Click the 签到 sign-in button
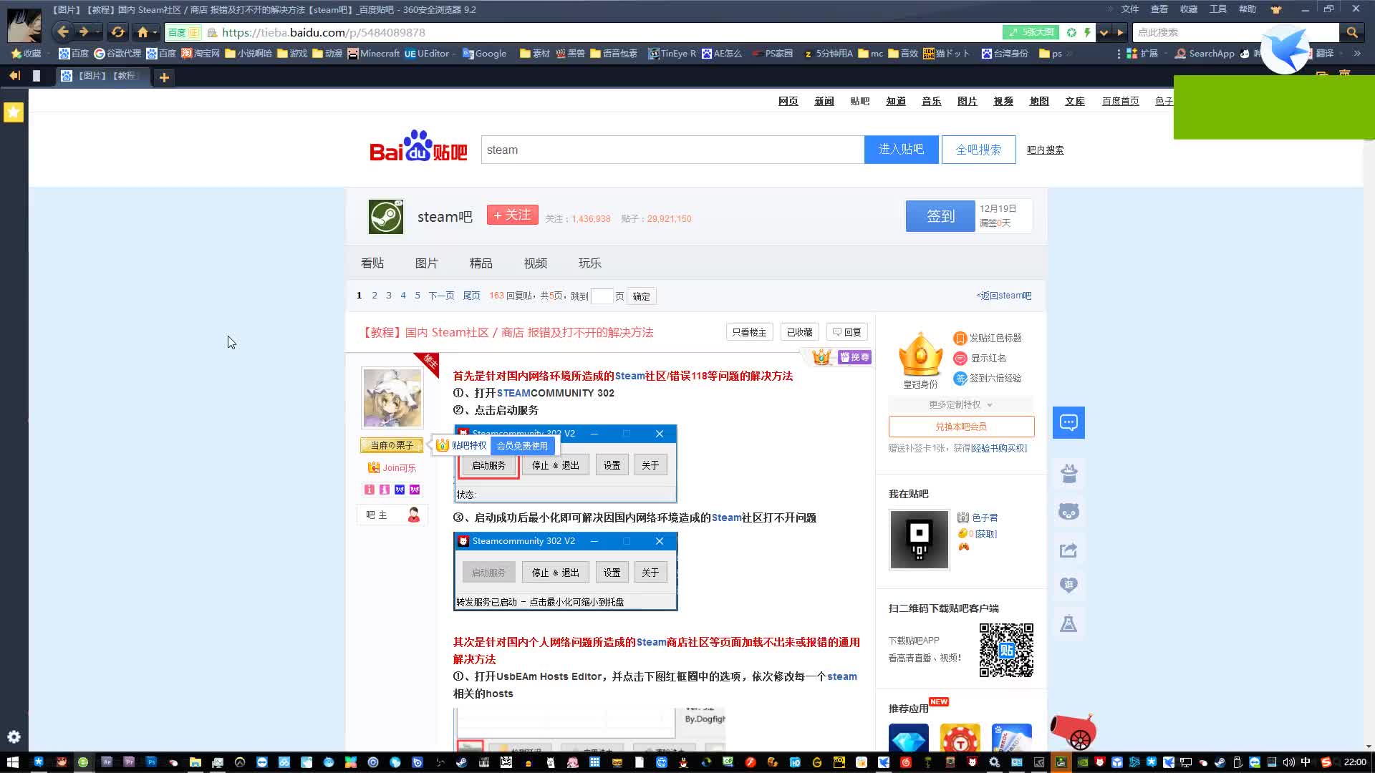 [x=940, y=215]
